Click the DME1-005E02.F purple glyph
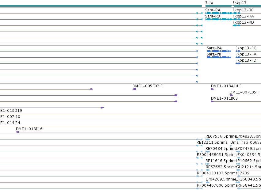This screenshot has height=190, width=261. pos(134,89)
